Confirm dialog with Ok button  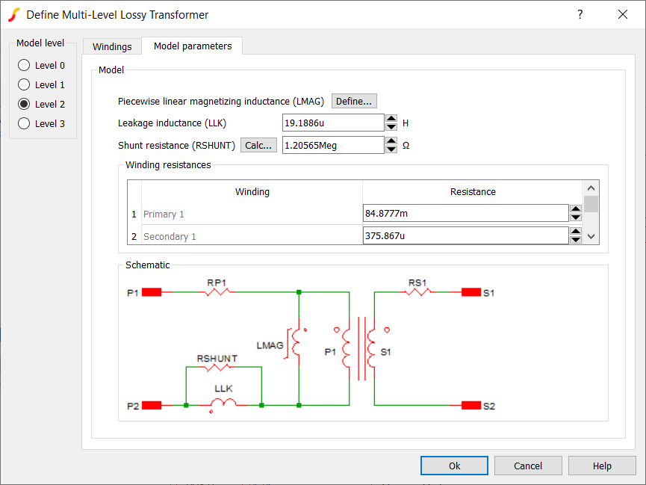pyautogui.click(x=454, y=466)
